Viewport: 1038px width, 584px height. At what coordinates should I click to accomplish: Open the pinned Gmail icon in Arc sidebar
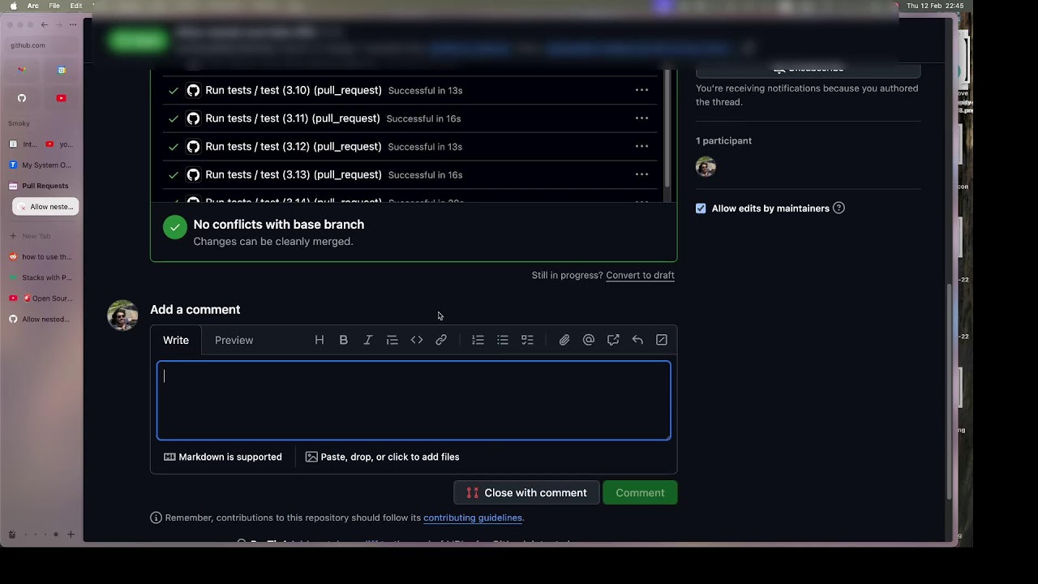(x=22, y=70)
